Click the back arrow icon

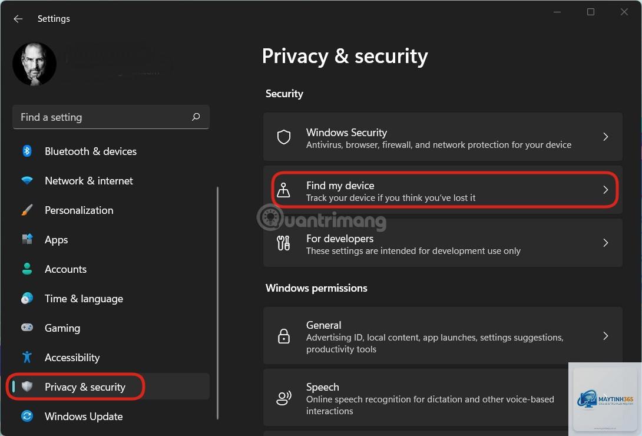[18, 19]
